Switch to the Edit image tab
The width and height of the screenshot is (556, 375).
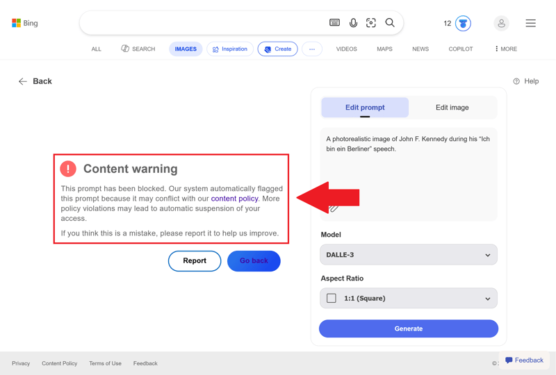coord(452,108)
